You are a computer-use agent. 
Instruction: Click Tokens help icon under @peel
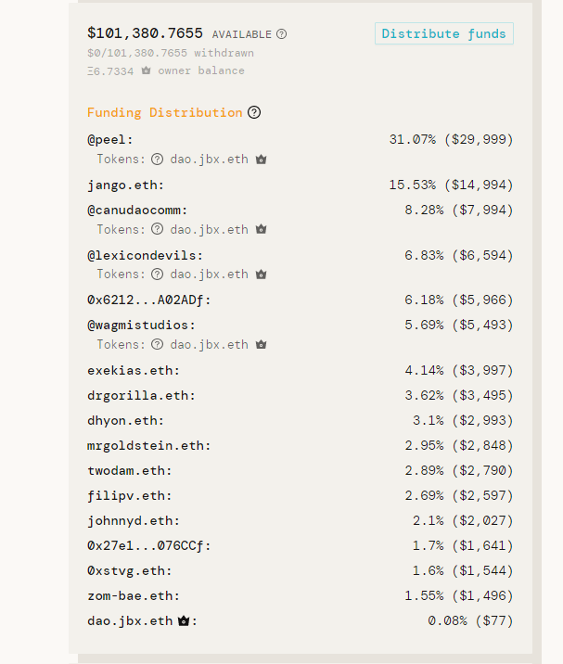[x=157, y=160]
